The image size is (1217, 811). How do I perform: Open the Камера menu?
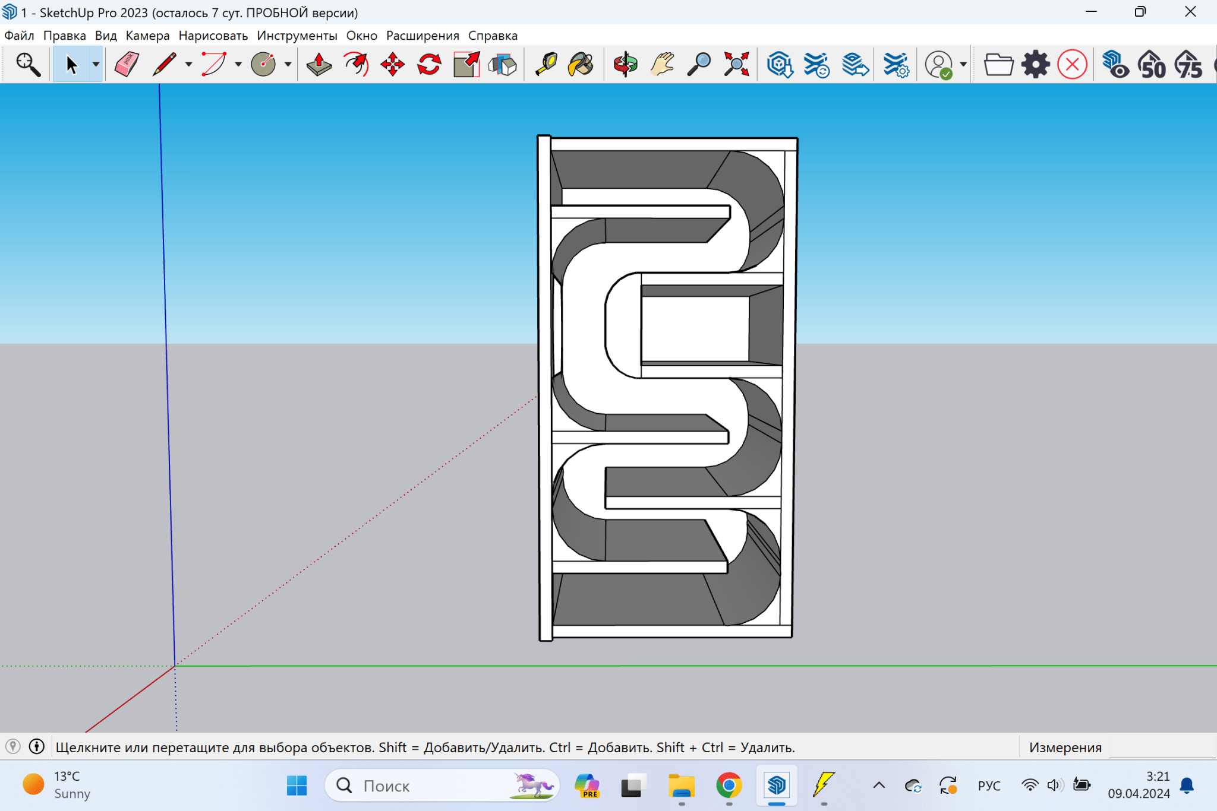pyautogui.click(x=147, y=36)
